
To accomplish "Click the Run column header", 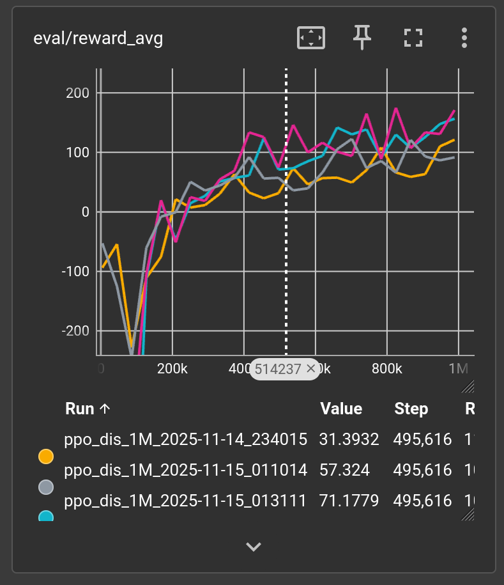I will coord(80,409).
